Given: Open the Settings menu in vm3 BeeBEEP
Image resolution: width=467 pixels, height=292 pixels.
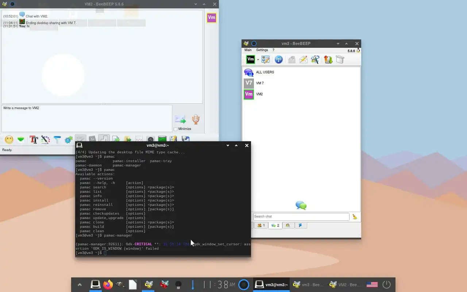Looking at the screenshot, I should click(x=262, y=50).
